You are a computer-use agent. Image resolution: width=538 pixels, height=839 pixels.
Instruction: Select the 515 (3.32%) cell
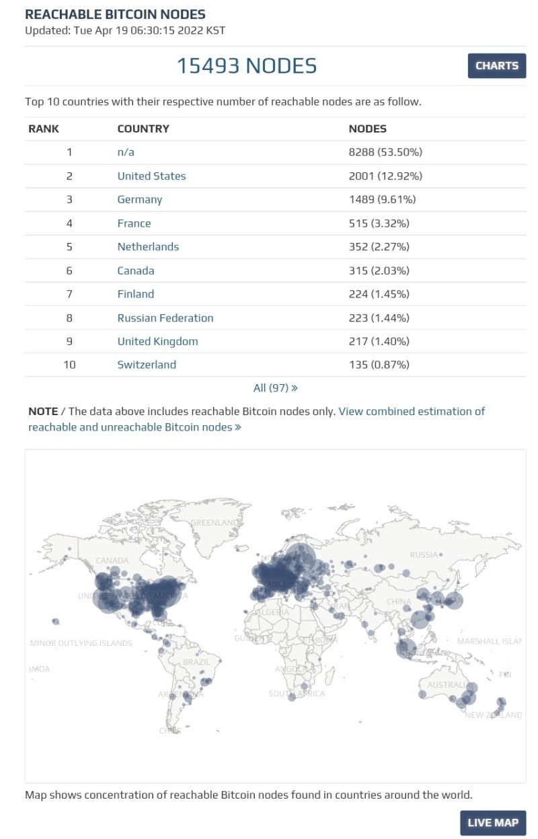379,223
